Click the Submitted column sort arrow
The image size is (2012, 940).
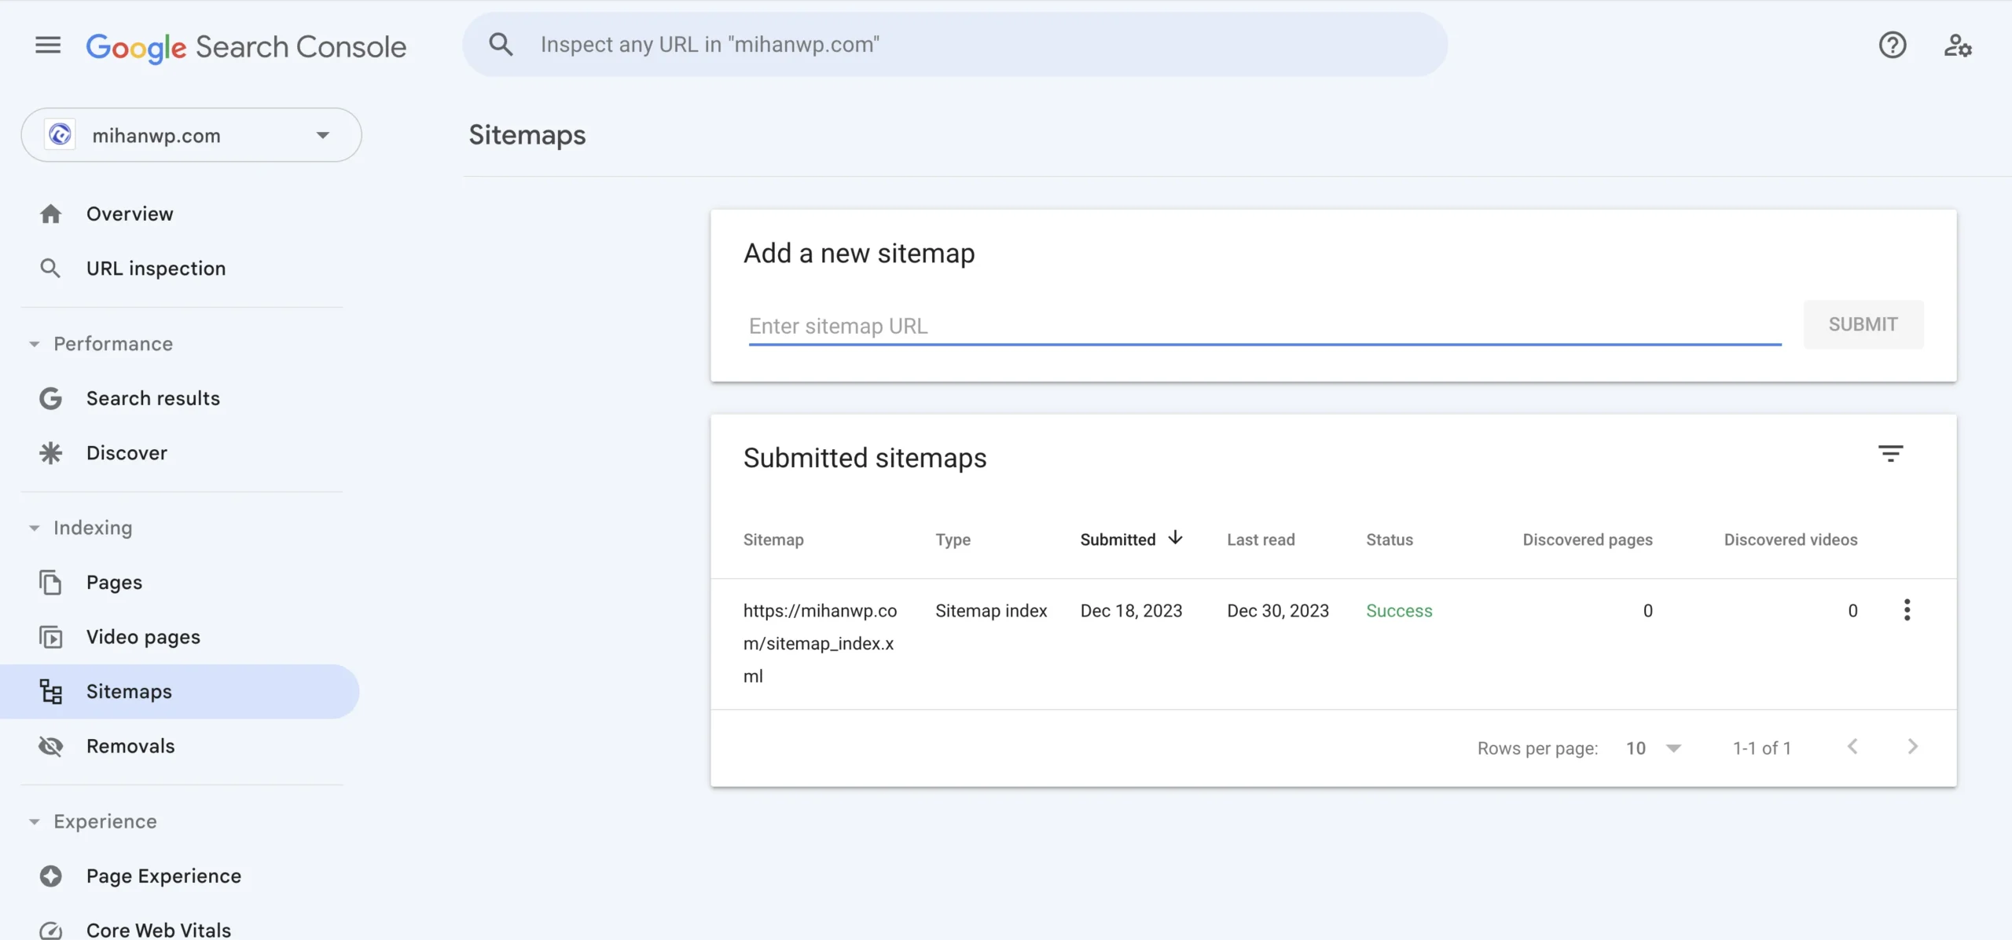[x=1175, y=538]
